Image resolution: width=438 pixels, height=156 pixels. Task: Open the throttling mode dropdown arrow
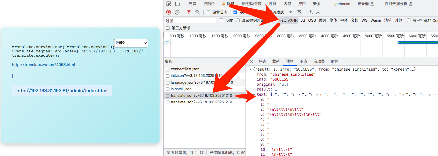click(290, 12)
